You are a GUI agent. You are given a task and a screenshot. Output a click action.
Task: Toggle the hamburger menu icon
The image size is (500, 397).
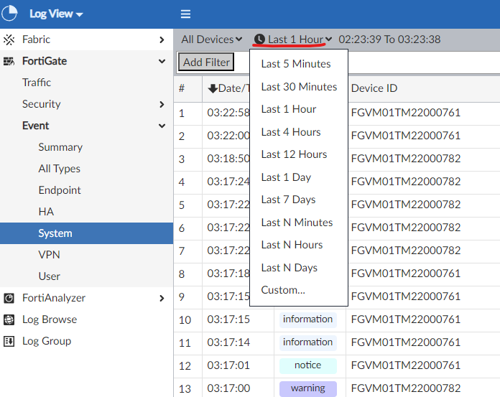coord(185,14)
